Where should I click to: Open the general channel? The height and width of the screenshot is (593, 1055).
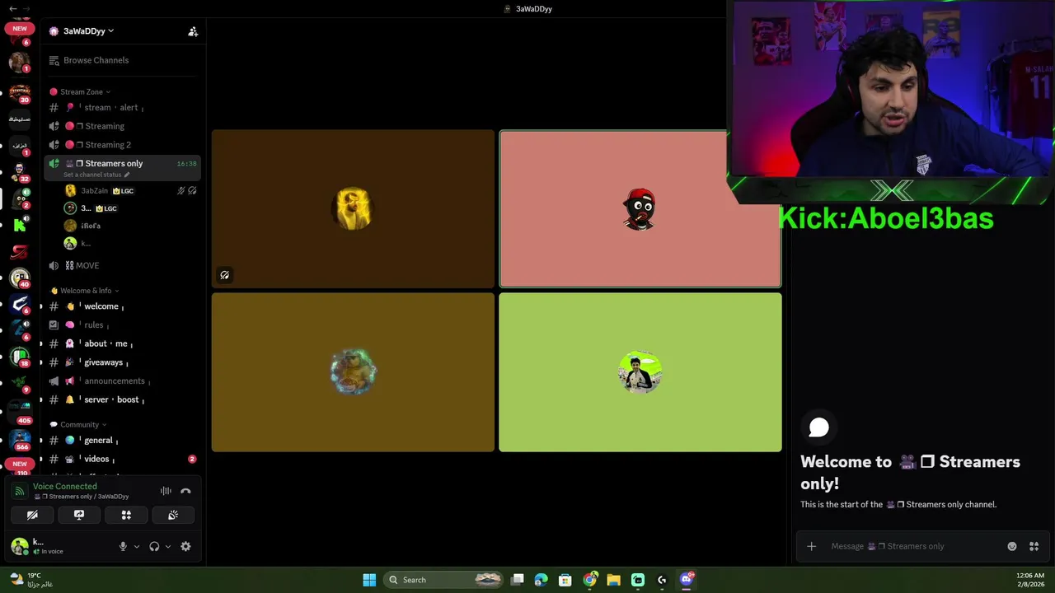pos(124,441)
